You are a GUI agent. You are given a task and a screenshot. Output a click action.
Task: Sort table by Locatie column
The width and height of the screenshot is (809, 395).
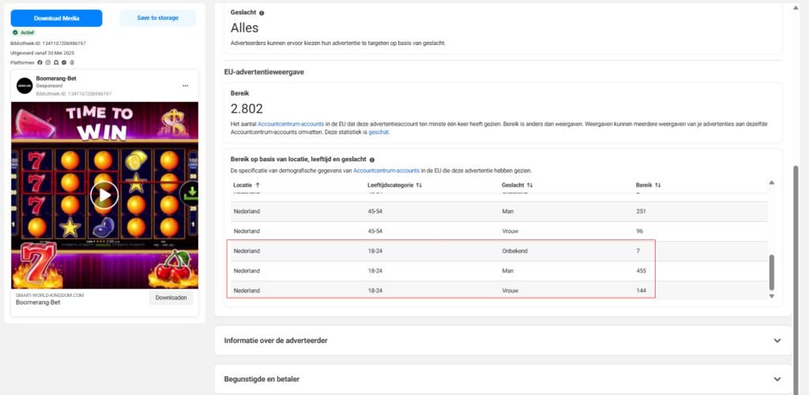(x=246, y=185)
